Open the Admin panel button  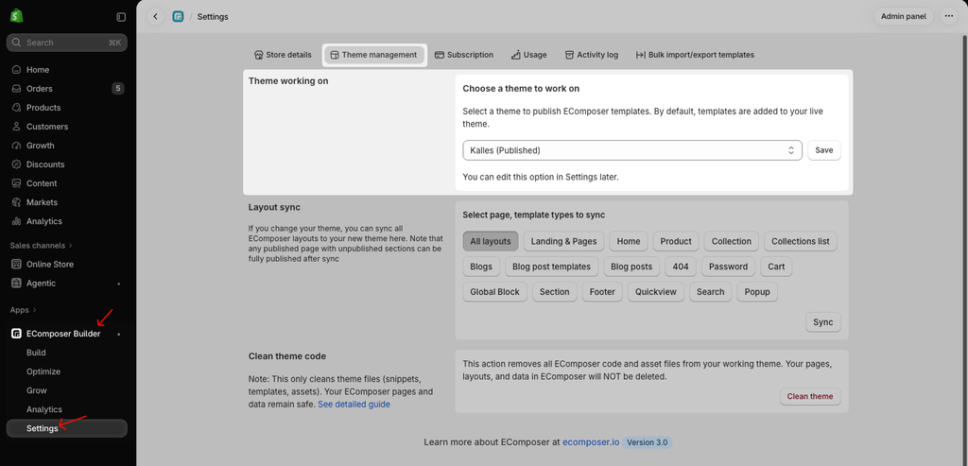(x=903, y=17)
